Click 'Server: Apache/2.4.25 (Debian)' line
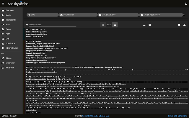Screen dimensions: 189x118 [x=40, y=46]
